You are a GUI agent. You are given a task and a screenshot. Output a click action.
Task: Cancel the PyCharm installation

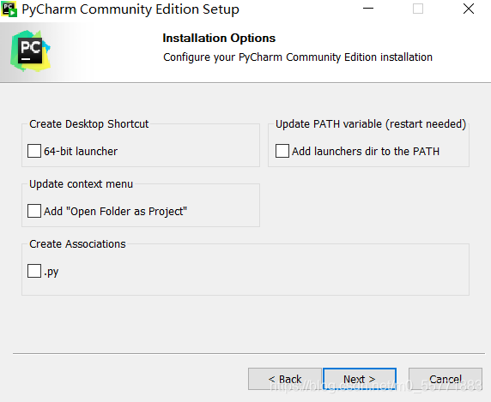[445, 379]
